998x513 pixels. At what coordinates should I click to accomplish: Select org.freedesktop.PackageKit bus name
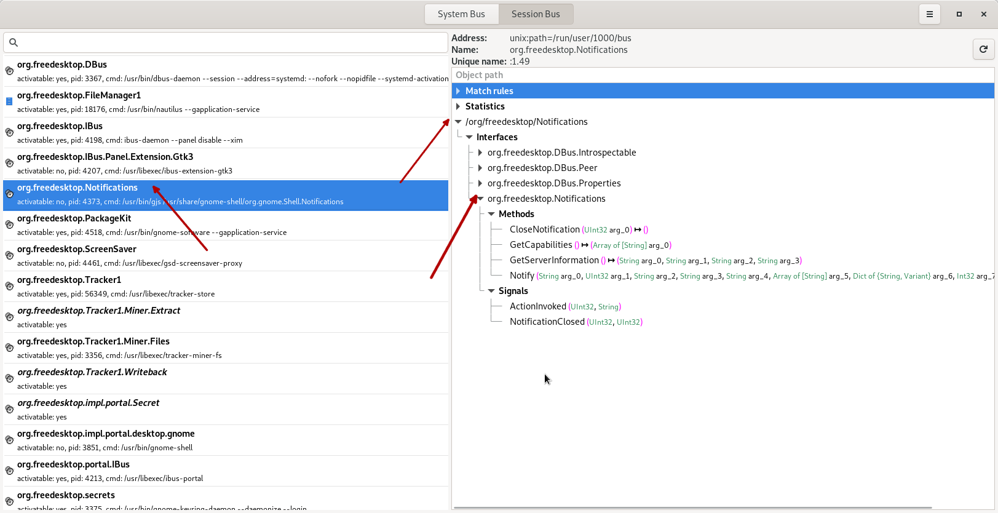point(226,225)
